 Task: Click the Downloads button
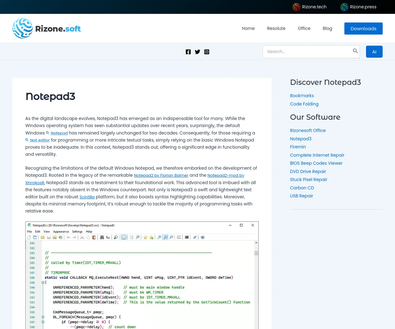click(363, 29)
